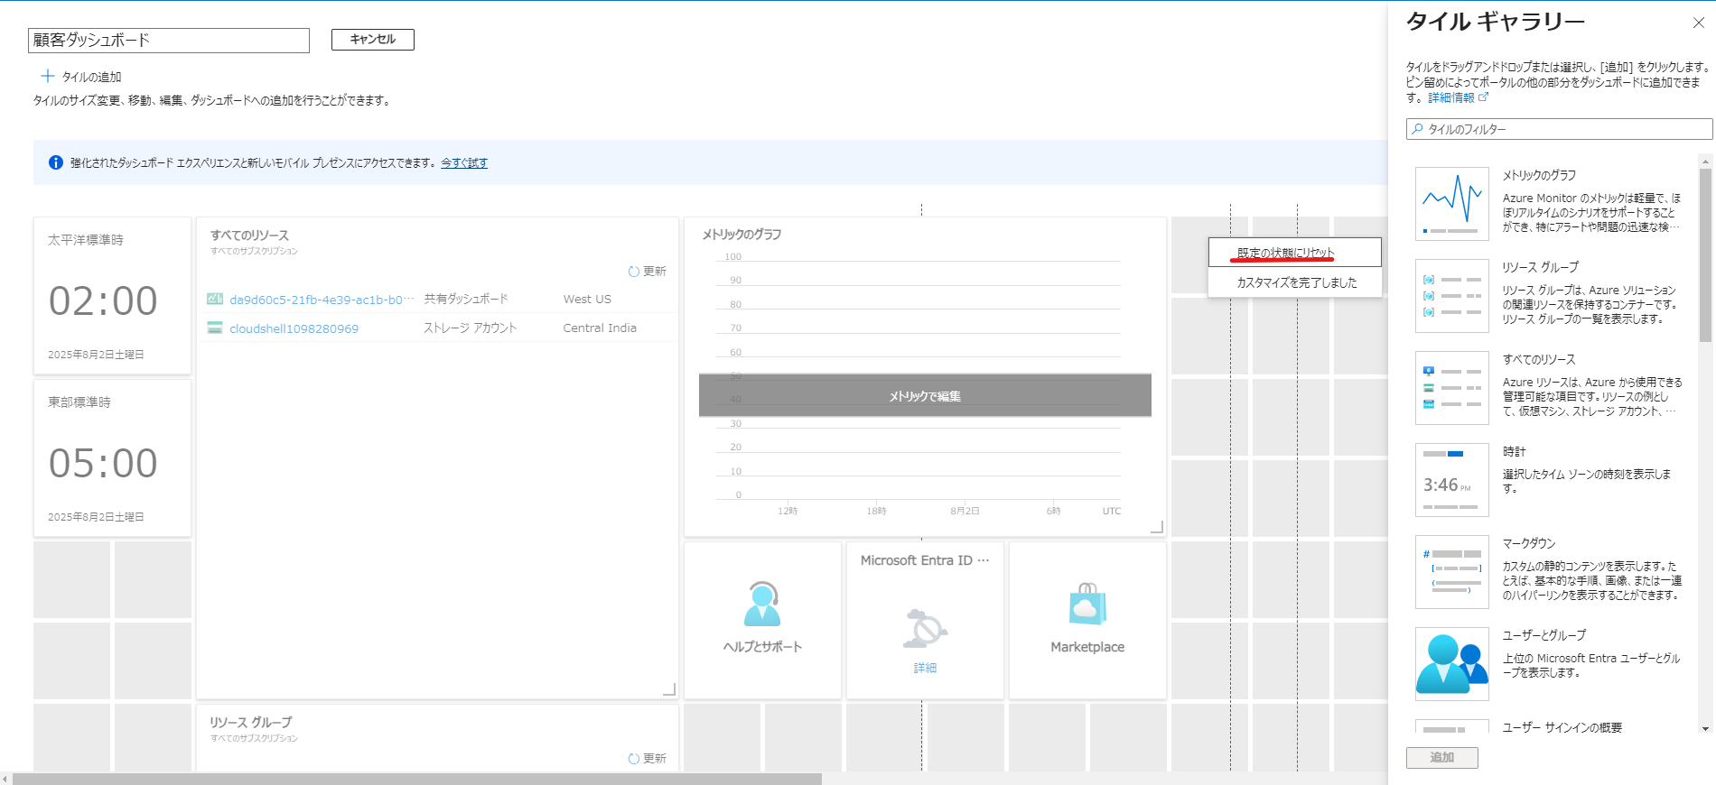Click the gallery vertical scrollbar thumb
Image resolution: width=1716 pixels, height=785 pixels.
click(1705, 255)
